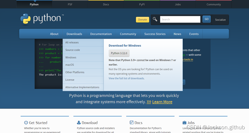Open the About navigation menu
The image size is (249, 133).
[54, 34]
